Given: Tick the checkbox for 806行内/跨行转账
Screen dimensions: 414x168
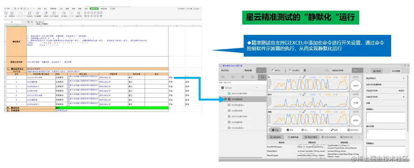Looking at the screenshot, I should [225, 94].
